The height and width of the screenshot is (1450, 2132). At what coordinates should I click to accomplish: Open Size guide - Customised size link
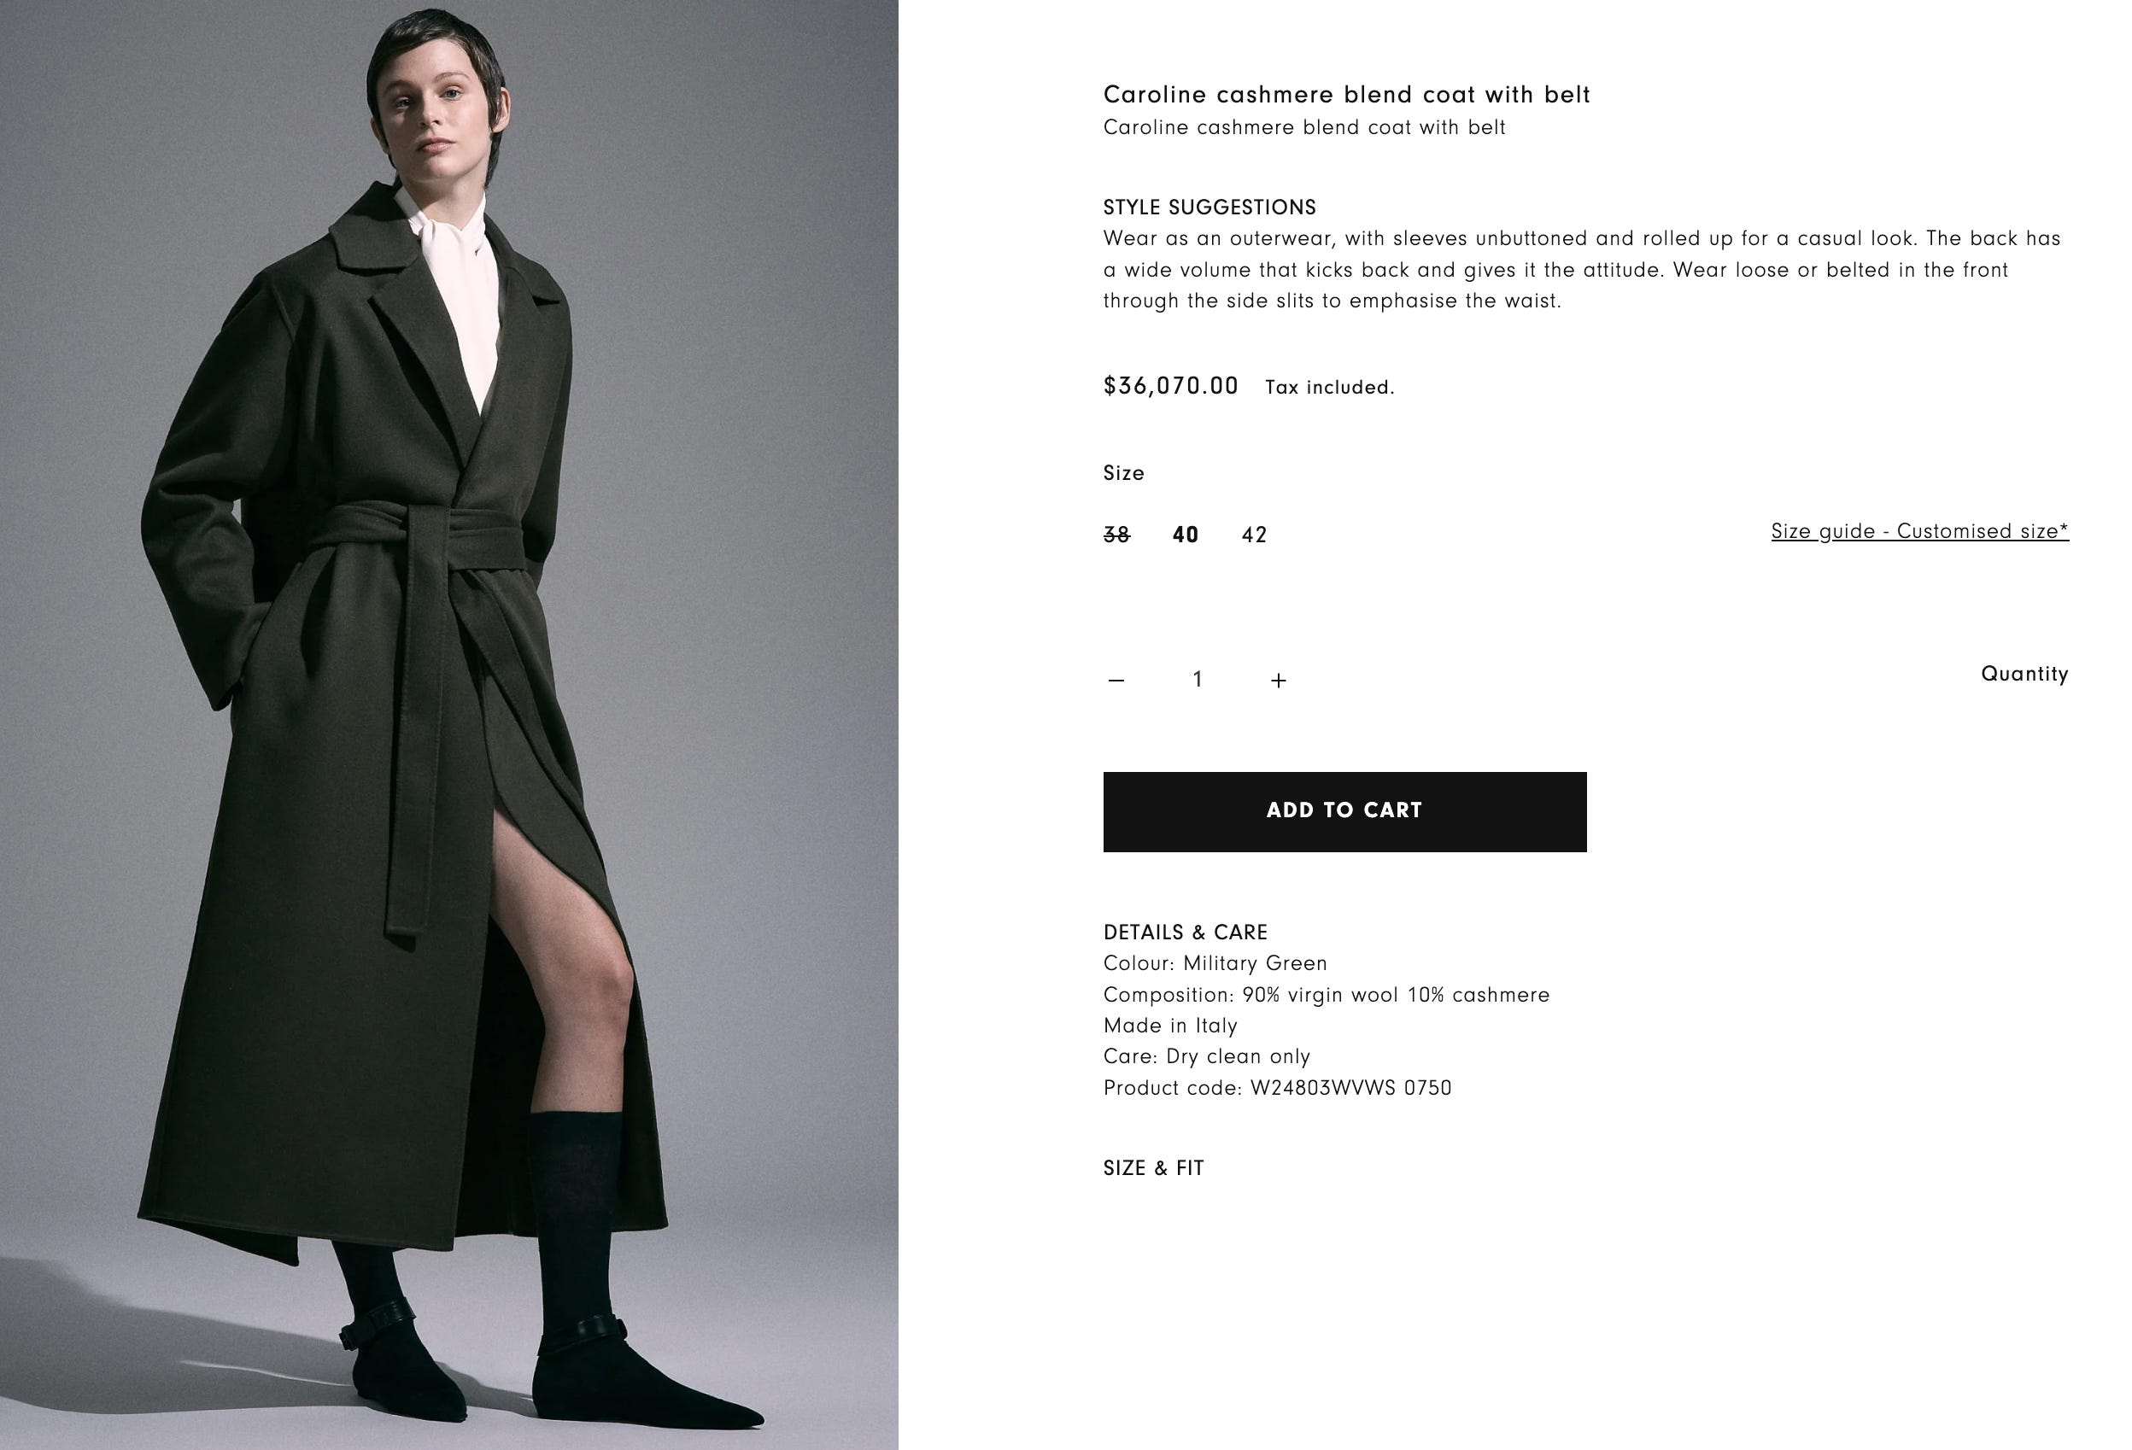(1919, 531)
